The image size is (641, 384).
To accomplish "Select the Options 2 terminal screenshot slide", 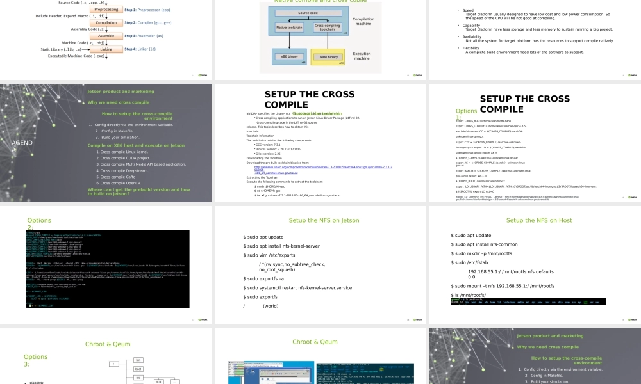I will (106, 265).
